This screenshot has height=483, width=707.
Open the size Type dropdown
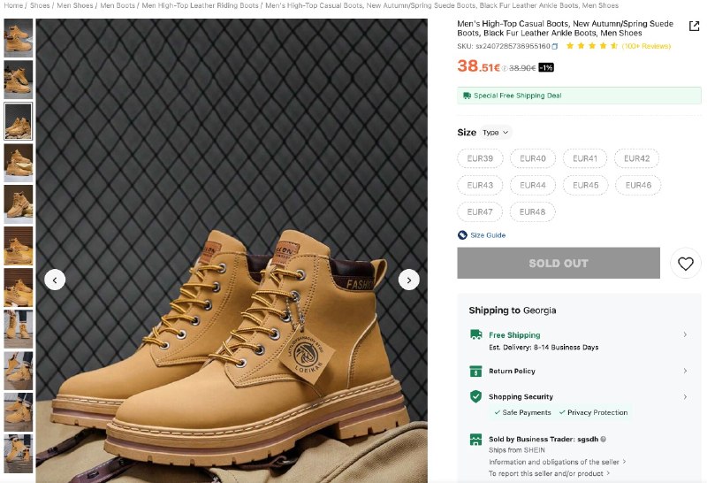click(x=496, y=133)
